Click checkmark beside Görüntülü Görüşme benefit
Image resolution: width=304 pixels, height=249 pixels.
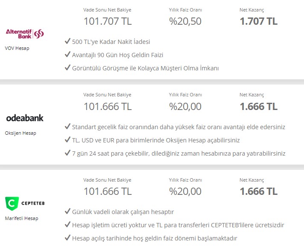[x=67, y=67]
